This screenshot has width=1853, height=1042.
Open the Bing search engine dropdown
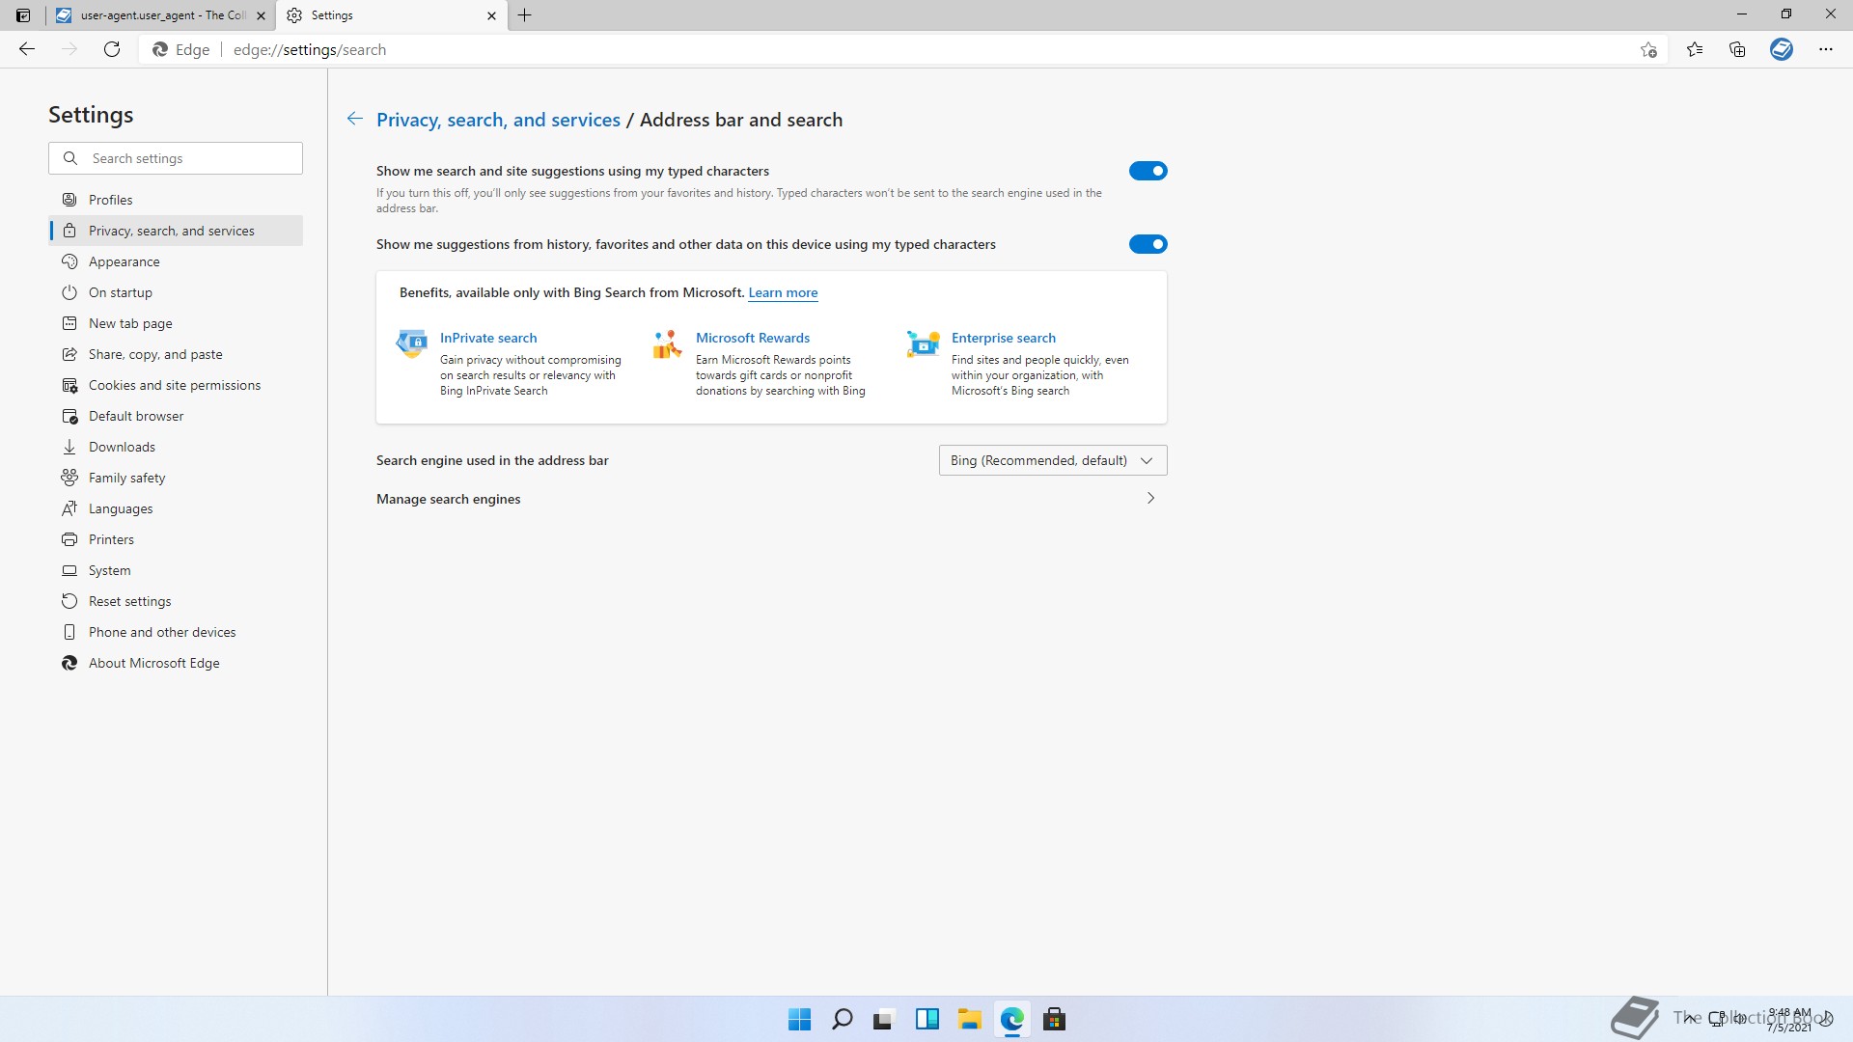tap(1053, 460)
